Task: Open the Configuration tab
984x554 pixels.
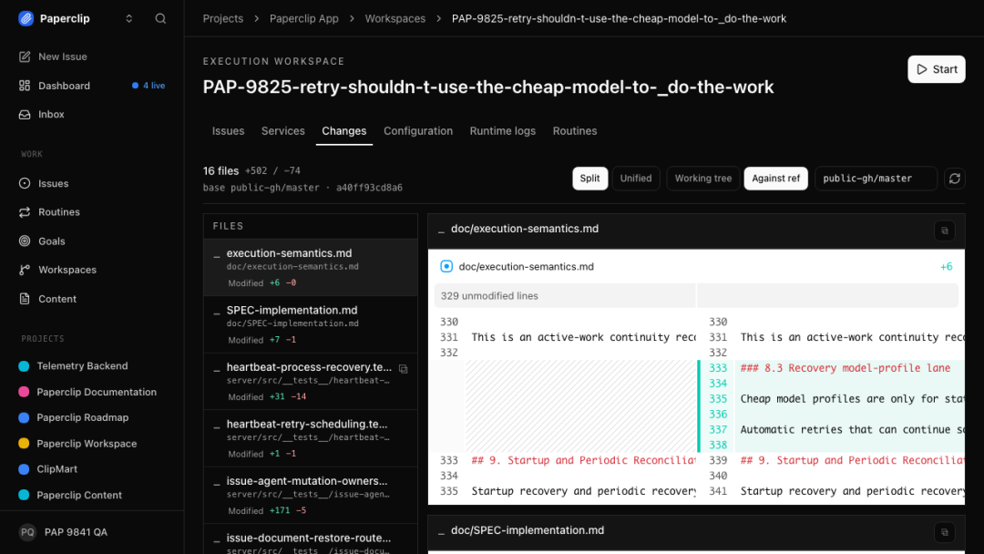Action: coord(418,131)
